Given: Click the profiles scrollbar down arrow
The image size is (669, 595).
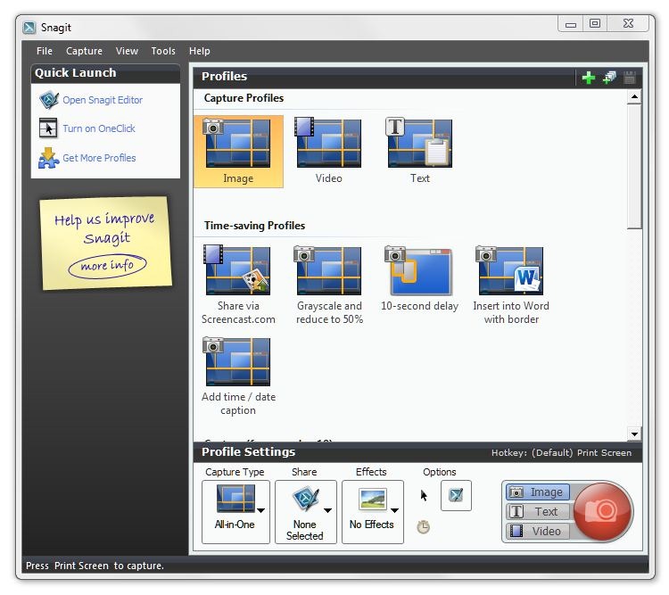Looking at the screenshot, I should [x=634, y=434].
